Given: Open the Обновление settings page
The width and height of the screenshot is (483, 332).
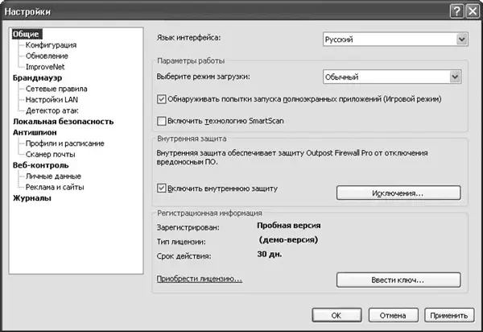Looking at the screenshot, I should pos(47,56).
